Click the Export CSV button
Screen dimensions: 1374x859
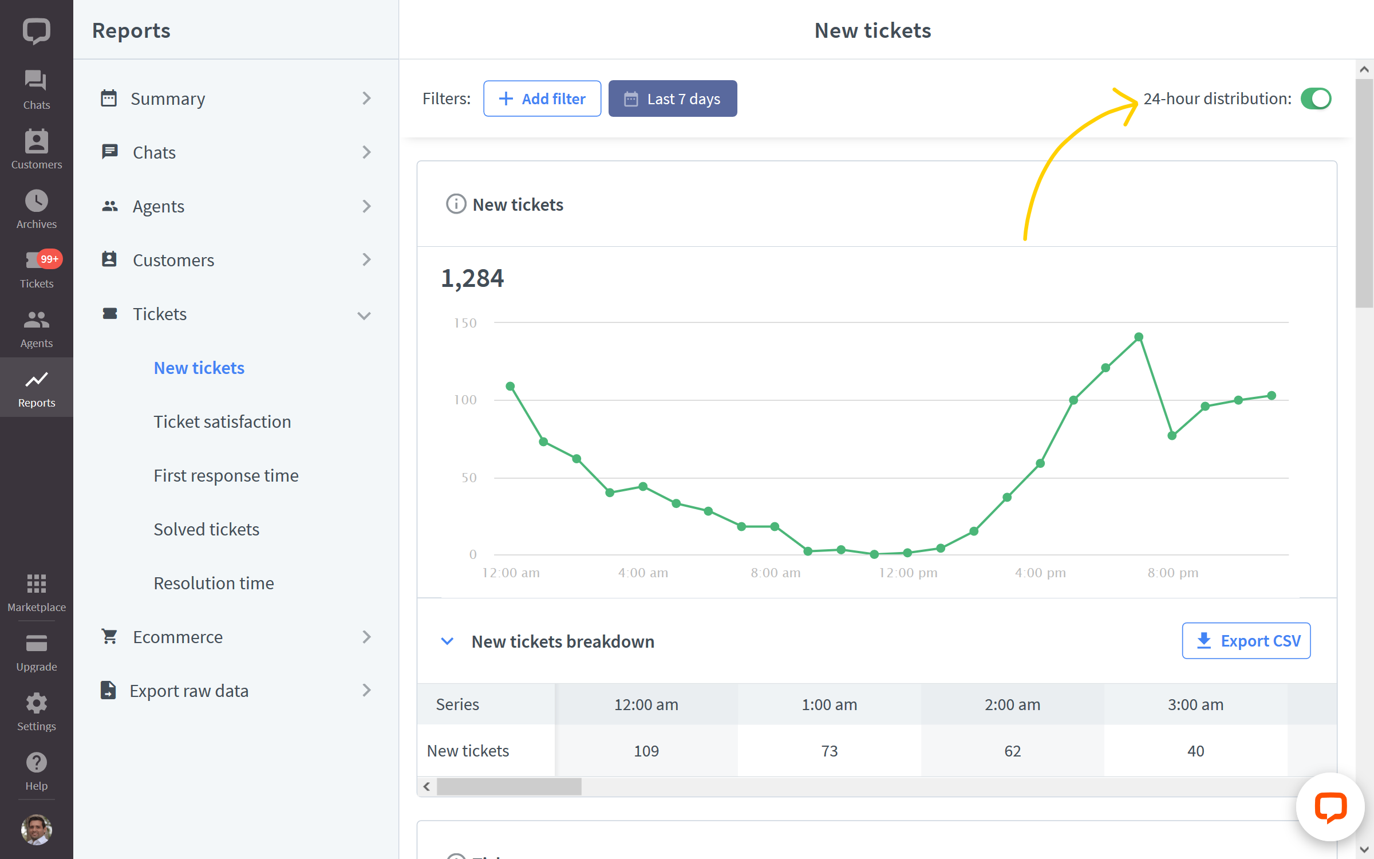tap(1246, 640)
